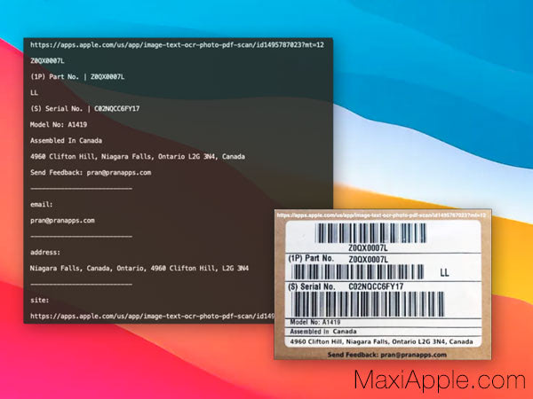Select the 'Model No: A1419' text line
The image size is (533, 399).
(x=59, y=124)
